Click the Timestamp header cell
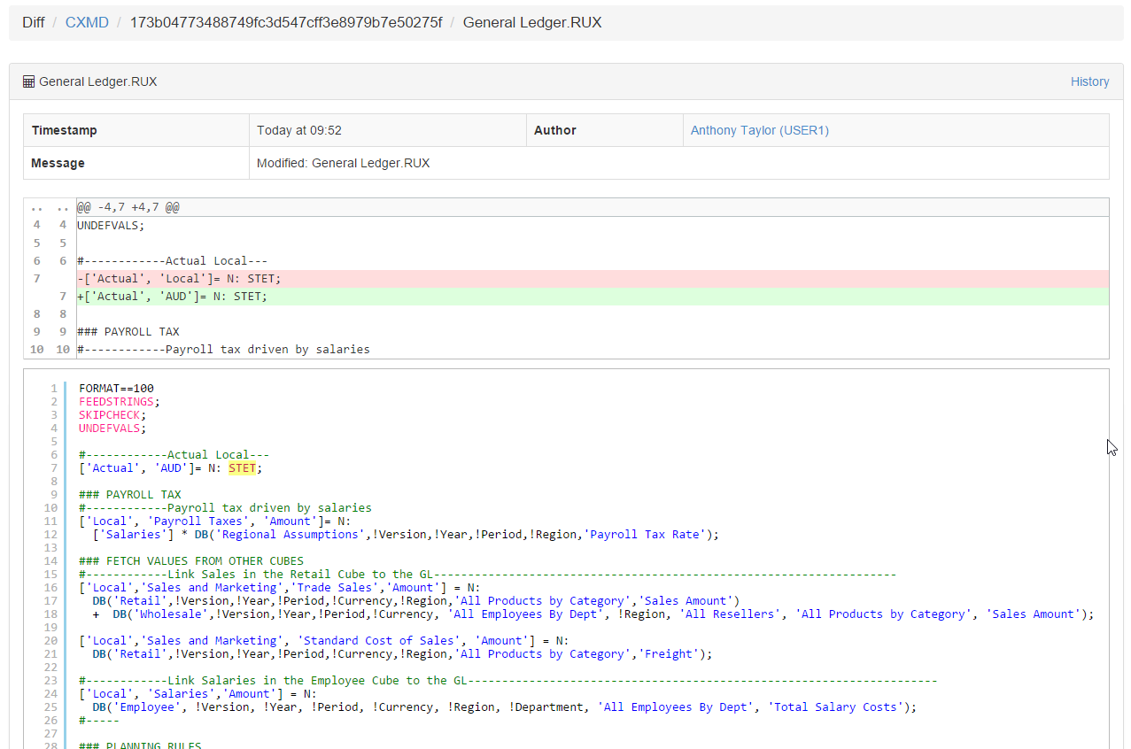This screenshot has width=1131, height=749. tap(136, 130)
